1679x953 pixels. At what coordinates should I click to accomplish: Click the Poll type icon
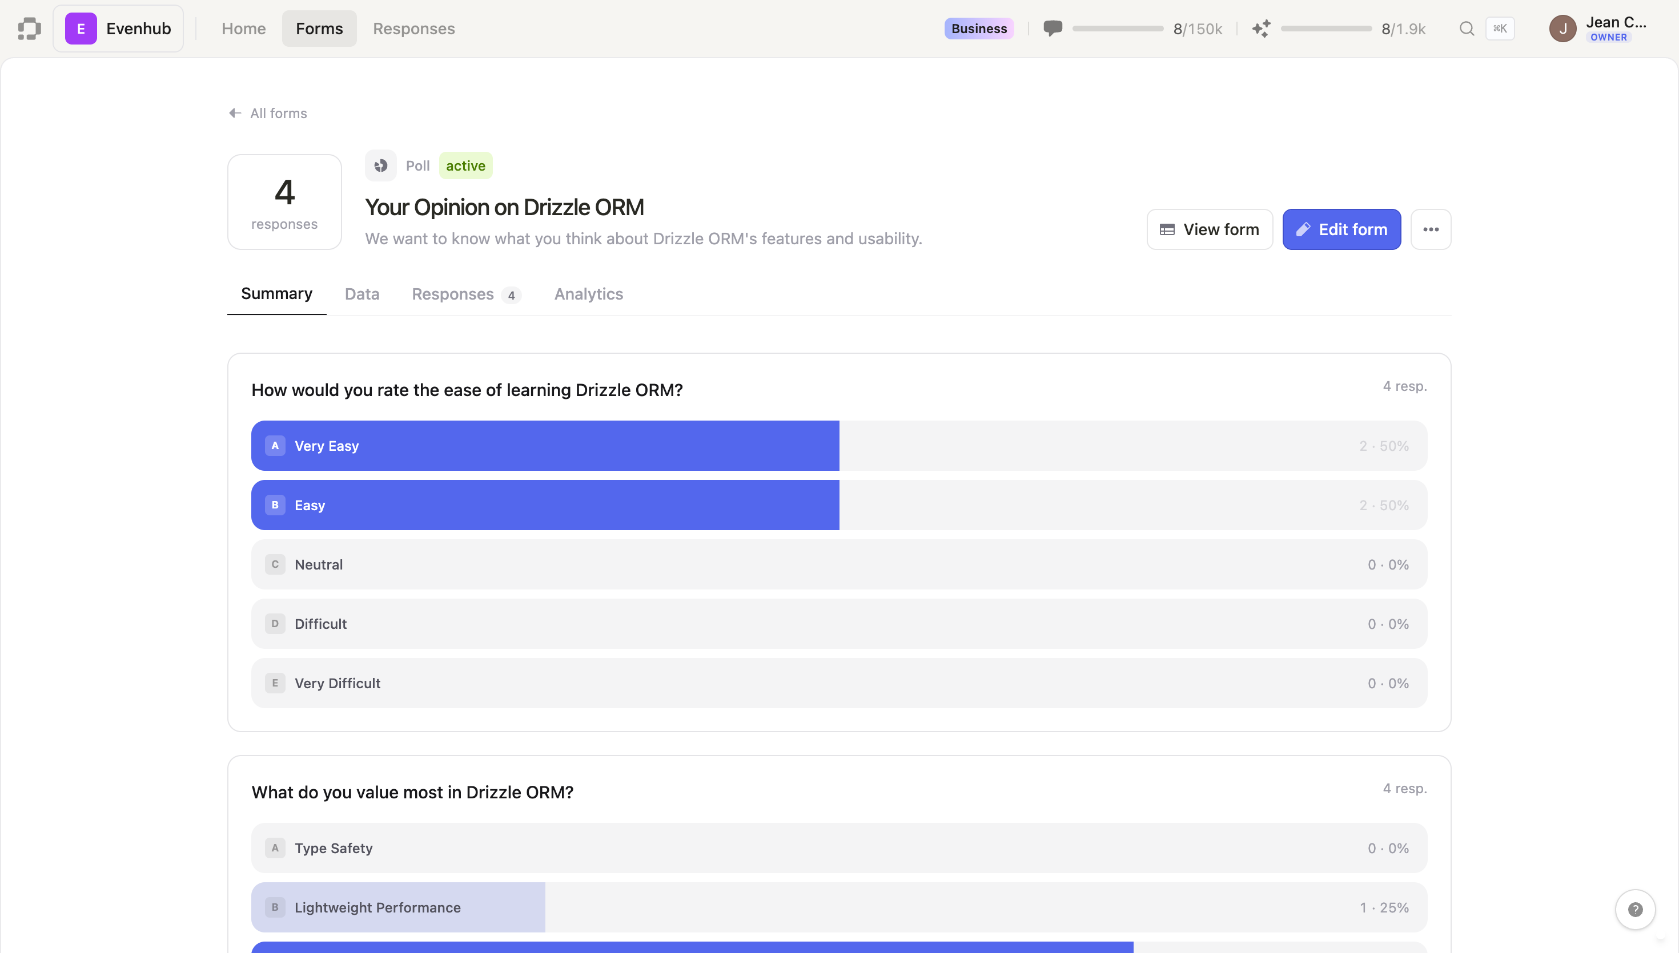point(381,165)
